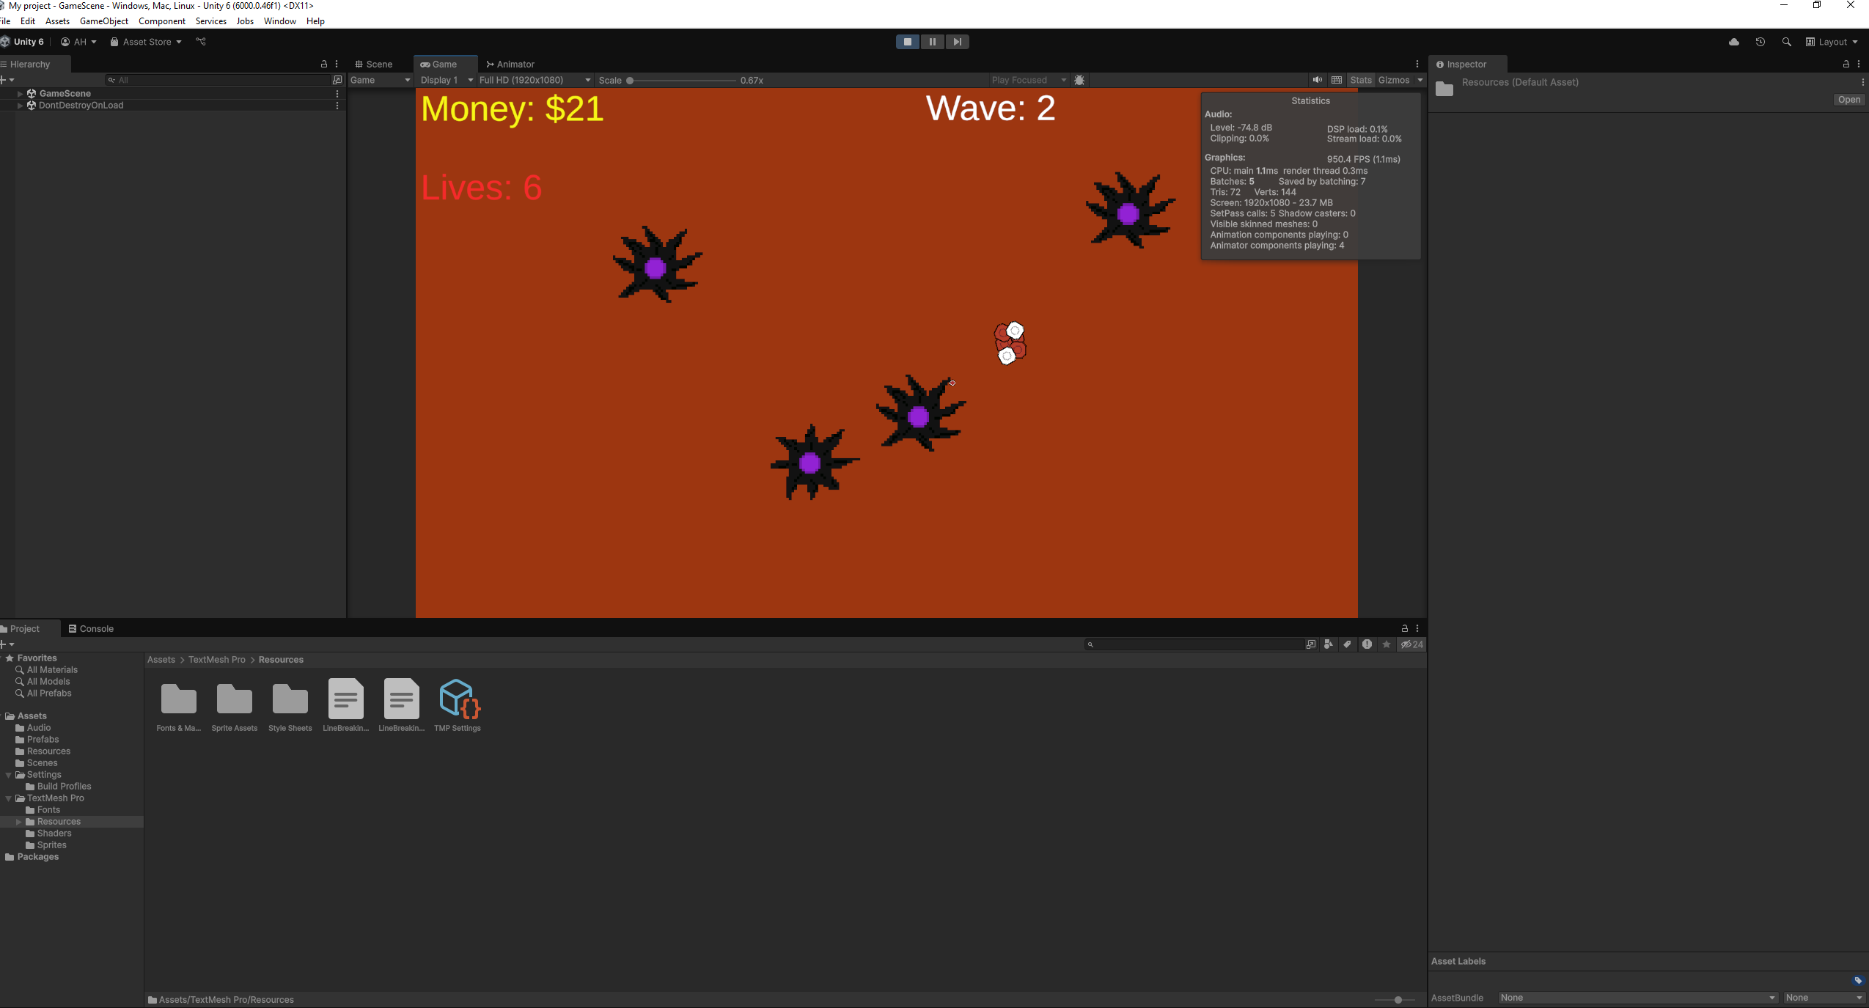
Task: Pause the game with the pause button
Action: pyautogui.click(x=932, y=42)
